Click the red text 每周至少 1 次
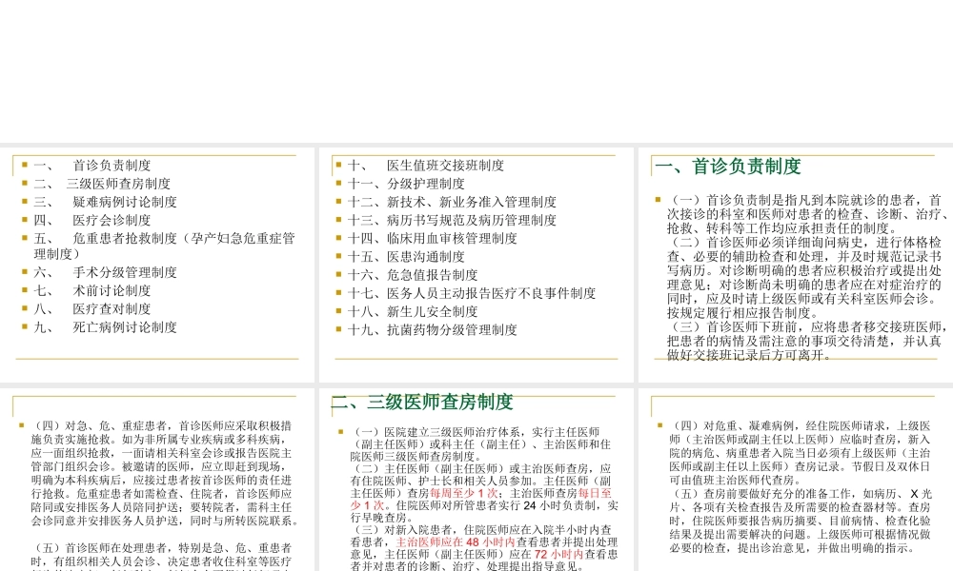This screenshot has height=571, width=953. [x=464, y=493]
